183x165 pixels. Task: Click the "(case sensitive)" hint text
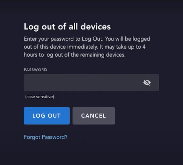tap(40, 97)
